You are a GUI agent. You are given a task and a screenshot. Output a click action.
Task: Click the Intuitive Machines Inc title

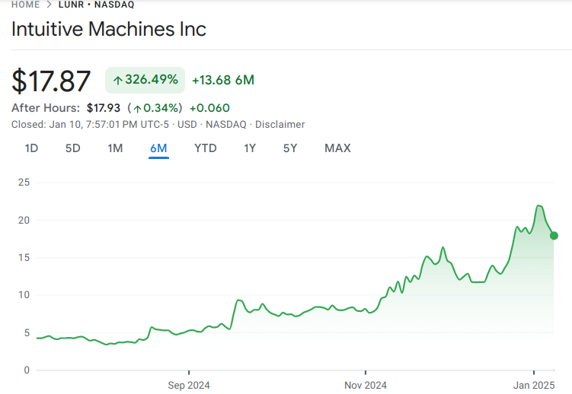(x=108, y=30)
